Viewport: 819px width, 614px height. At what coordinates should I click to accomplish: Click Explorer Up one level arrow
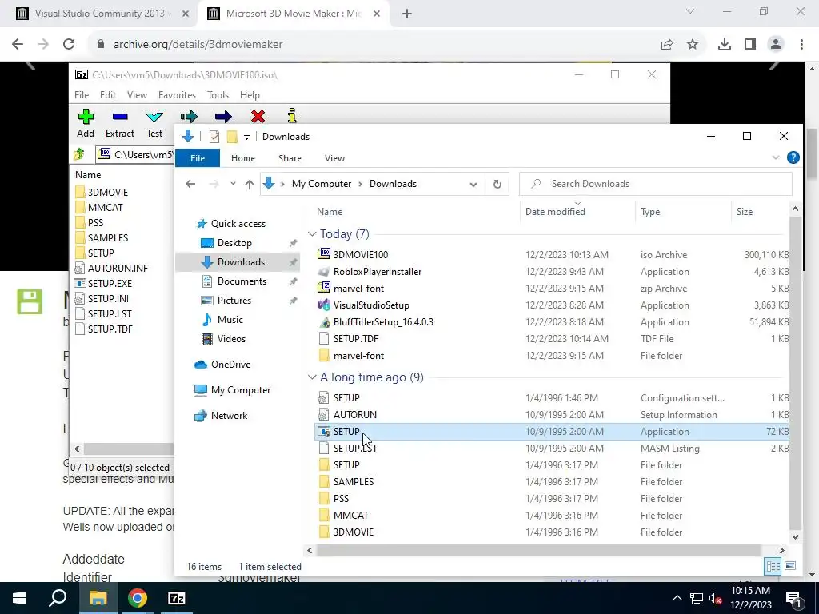pyautogui.click(x=250, y=184)
